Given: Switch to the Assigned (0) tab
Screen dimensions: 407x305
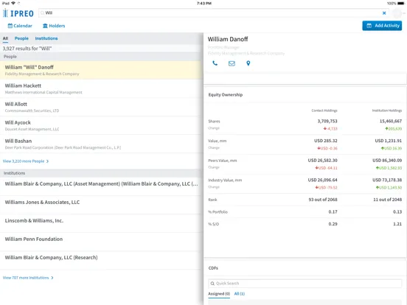Looking at the screenshot, I should coord(219,294).
